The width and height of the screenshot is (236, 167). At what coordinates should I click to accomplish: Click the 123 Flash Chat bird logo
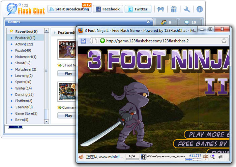pos(12,9)
